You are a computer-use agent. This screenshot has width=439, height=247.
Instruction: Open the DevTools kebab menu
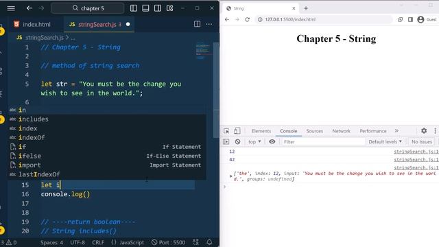(435, 131)
